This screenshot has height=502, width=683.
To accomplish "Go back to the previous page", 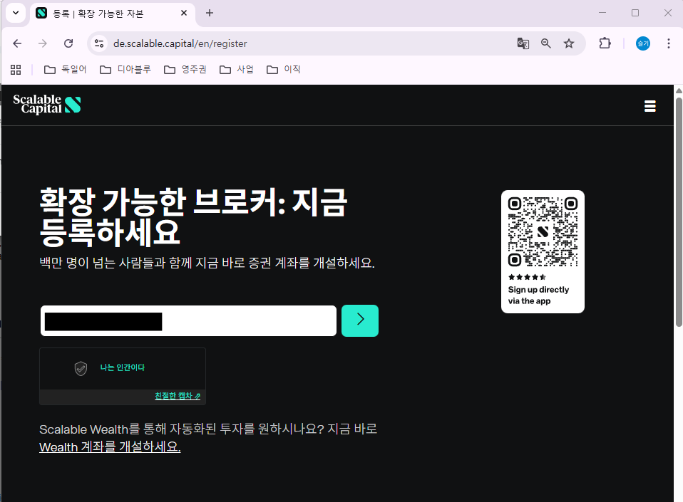I will click(17, 43).
